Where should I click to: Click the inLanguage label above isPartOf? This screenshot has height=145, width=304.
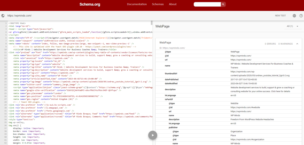[x=170, y=95]
